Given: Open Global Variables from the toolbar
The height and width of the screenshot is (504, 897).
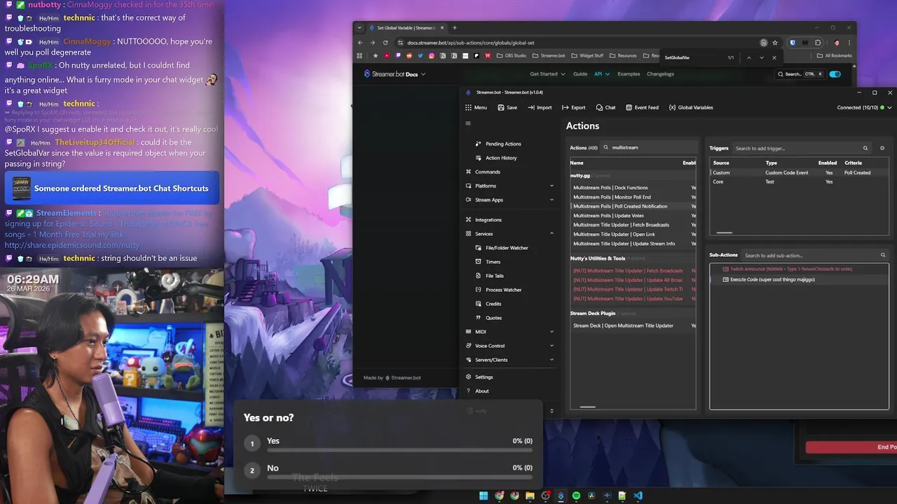Looking at the screenshot, I should [x=691, y=107].
